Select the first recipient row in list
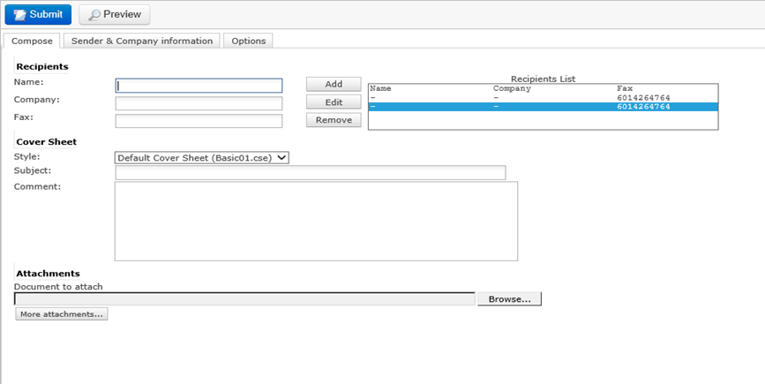 [543, 98]
